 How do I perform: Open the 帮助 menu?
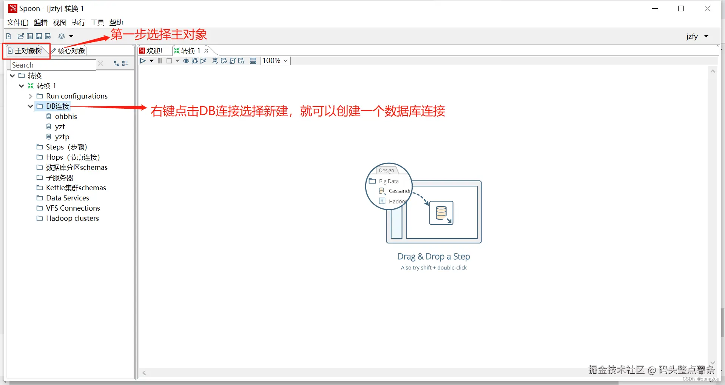[116, 23]
